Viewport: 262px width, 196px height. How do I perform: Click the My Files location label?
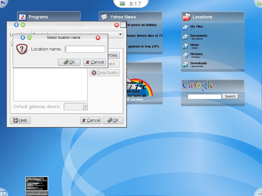196,27
